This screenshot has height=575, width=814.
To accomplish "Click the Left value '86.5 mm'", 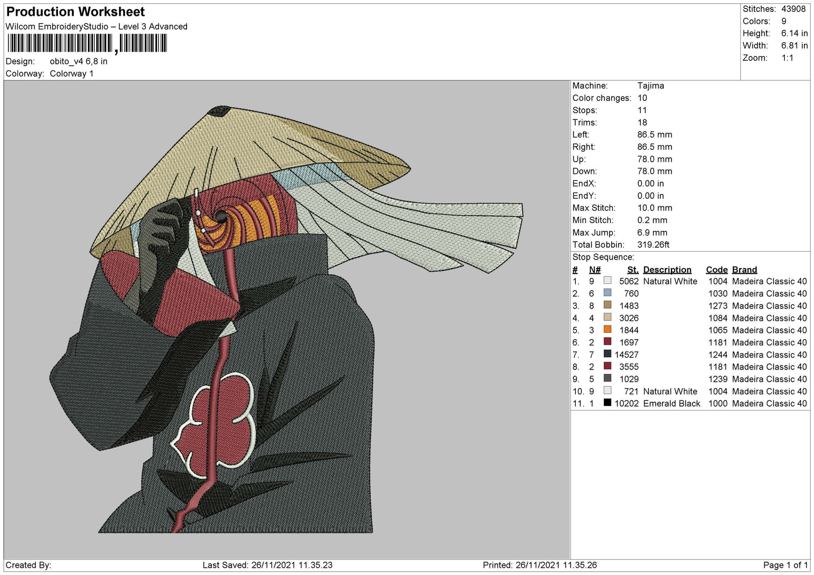I will [655, 135].
